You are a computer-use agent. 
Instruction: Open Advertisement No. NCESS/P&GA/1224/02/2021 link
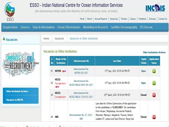coord(81,95)
